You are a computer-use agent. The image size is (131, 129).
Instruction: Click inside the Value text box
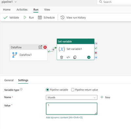72,109
